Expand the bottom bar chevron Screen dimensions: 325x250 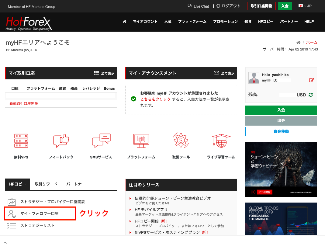click(x=5, y=242)
